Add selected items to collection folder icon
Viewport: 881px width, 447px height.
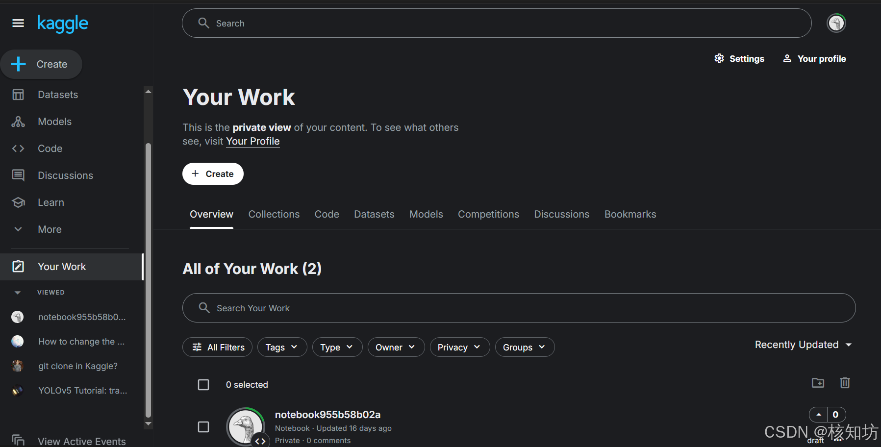point(818,383)
